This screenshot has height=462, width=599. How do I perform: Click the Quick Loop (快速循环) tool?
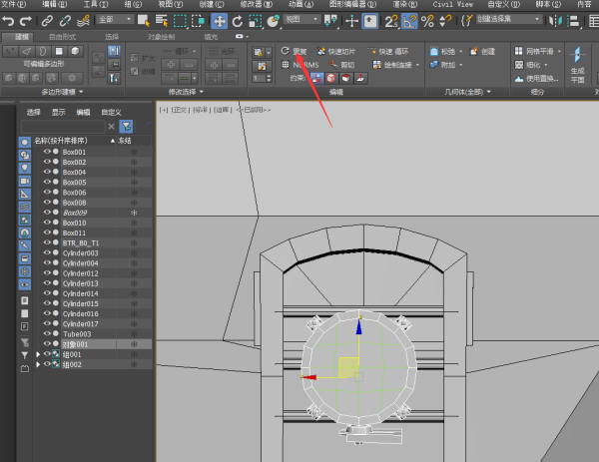[x=388, y=51]
